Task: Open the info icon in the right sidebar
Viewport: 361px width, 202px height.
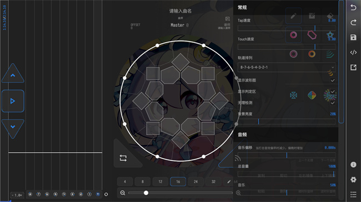Action: click(x=353, y=164)
